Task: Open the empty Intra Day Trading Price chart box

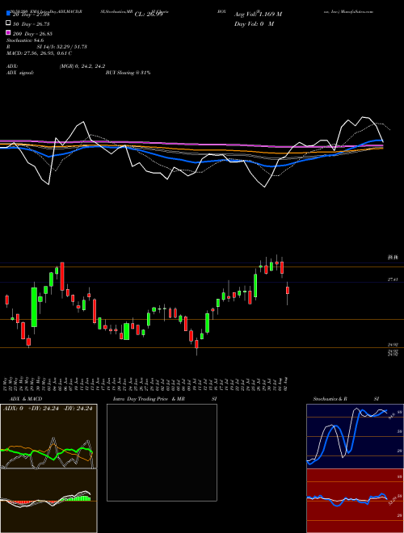Action: (x=162, y=452)
